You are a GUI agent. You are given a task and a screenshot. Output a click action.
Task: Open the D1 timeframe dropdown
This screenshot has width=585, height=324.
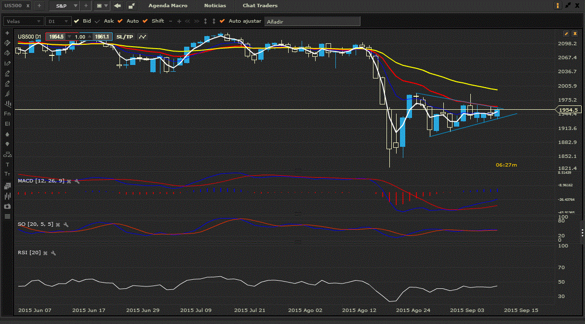click(x=58, y=21)
